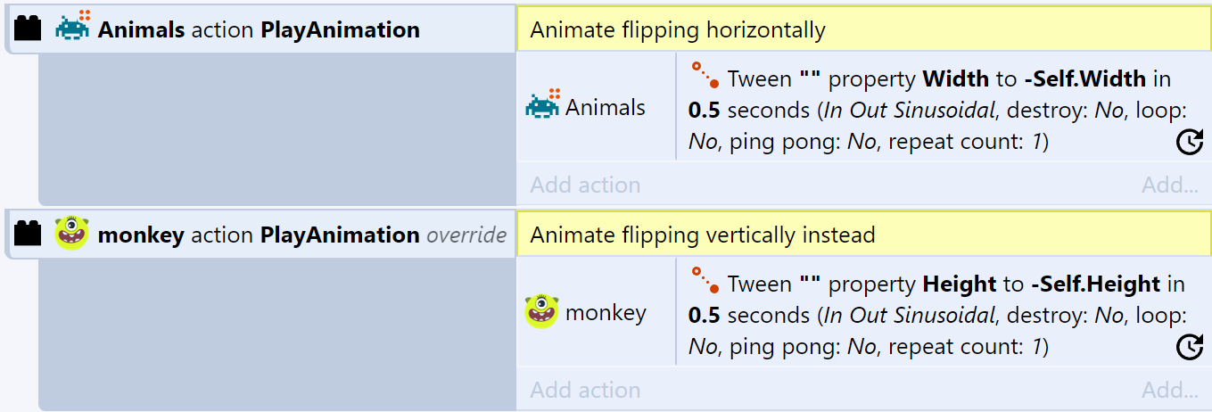1212x412 pixels.
Task: Click the black function block icon beside monkey
Action: (x=29, y=235)
